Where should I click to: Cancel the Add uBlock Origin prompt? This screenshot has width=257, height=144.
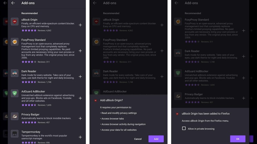pyautogui.click(x=138, y=139)
